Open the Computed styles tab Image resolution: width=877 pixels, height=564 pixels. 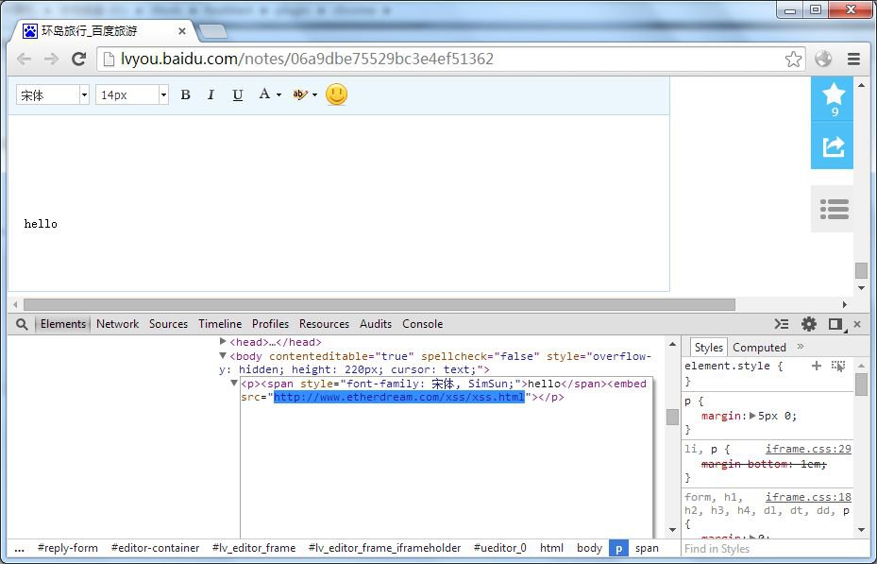tap(759, 348)
